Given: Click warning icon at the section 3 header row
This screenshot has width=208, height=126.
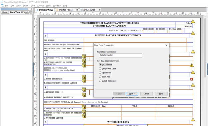Looking at the screenshot, I should (193, 72).
